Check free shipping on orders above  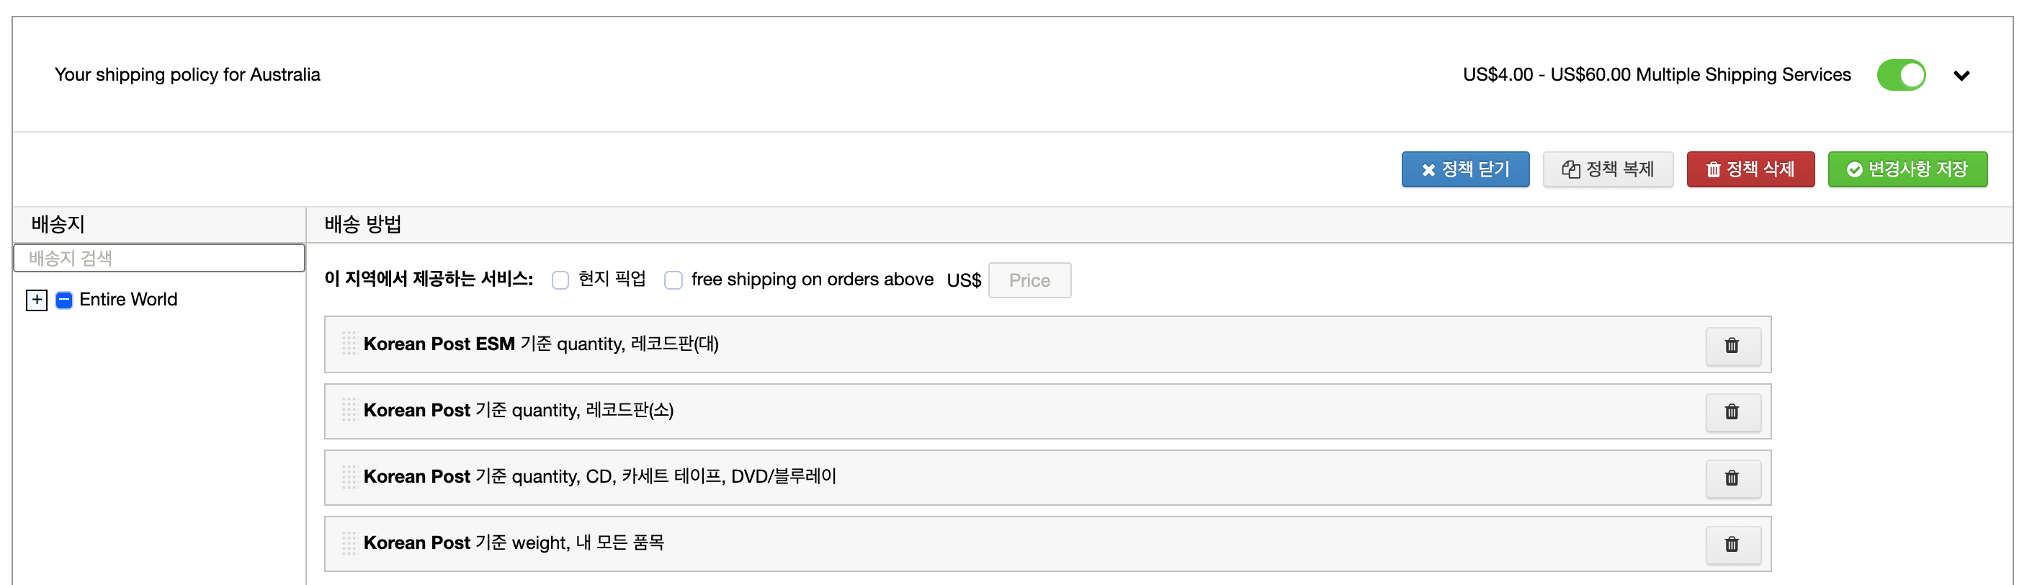(674, 280)
